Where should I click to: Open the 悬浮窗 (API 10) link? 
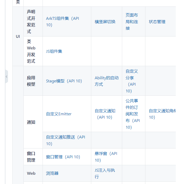point(106,157)
